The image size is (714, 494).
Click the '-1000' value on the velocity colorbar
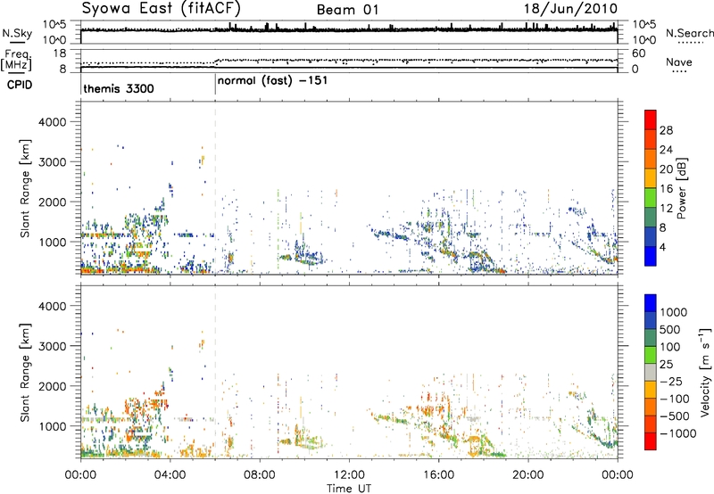click(677, 433)
